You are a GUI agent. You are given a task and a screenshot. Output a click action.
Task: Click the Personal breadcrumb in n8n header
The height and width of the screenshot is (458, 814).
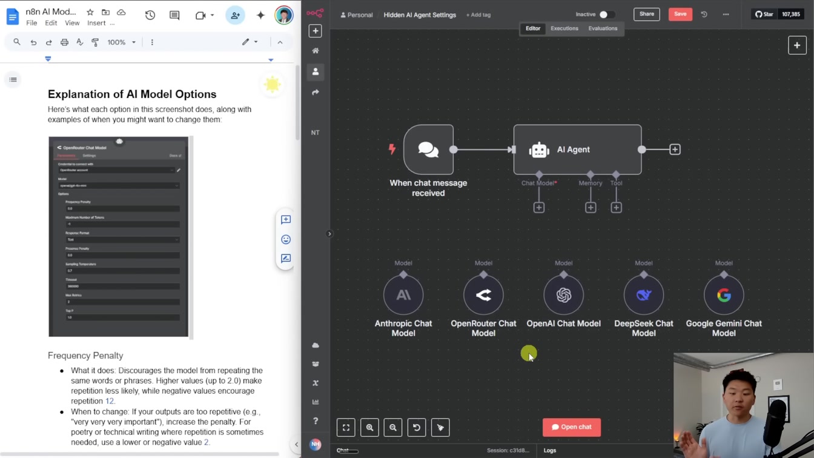[357, 15]
